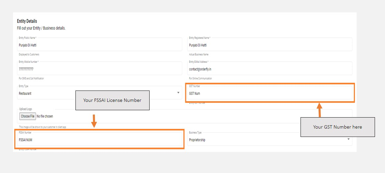Expand the Business Type dropdown showing Proprietorship

pos(267,140)
